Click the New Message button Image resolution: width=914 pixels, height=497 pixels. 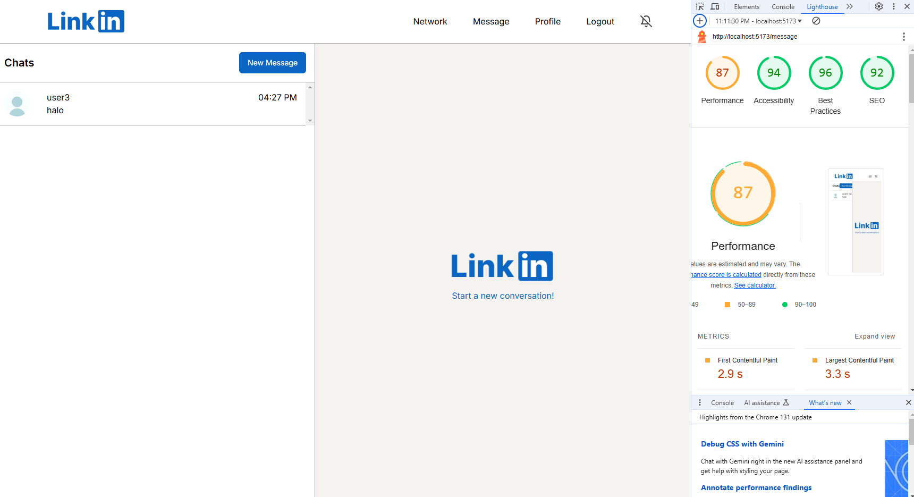[273, 63]
